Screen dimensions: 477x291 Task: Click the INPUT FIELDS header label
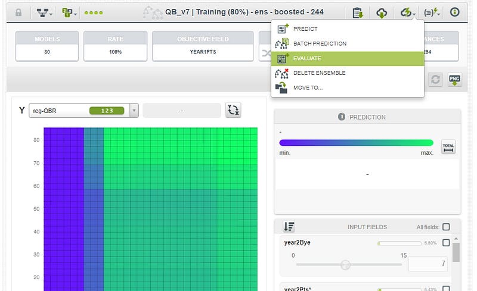tap(367, 227)
